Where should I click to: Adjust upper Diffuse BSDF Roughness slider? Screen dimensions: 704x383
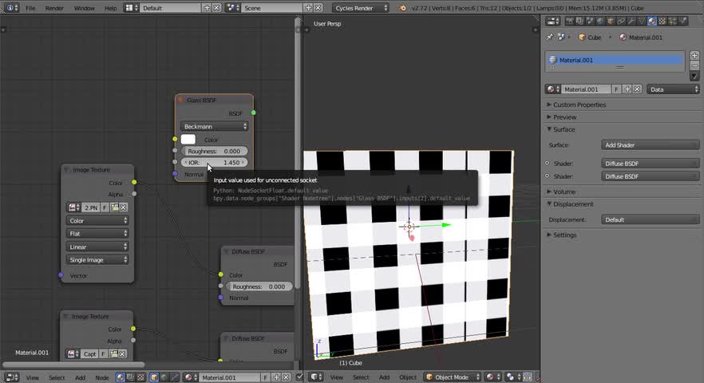coord(259,286)
